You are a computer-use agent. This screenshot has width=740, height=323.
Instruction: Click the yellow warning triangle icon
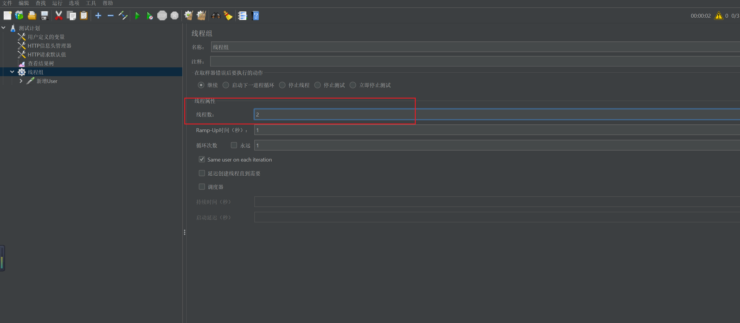[718, 16]
